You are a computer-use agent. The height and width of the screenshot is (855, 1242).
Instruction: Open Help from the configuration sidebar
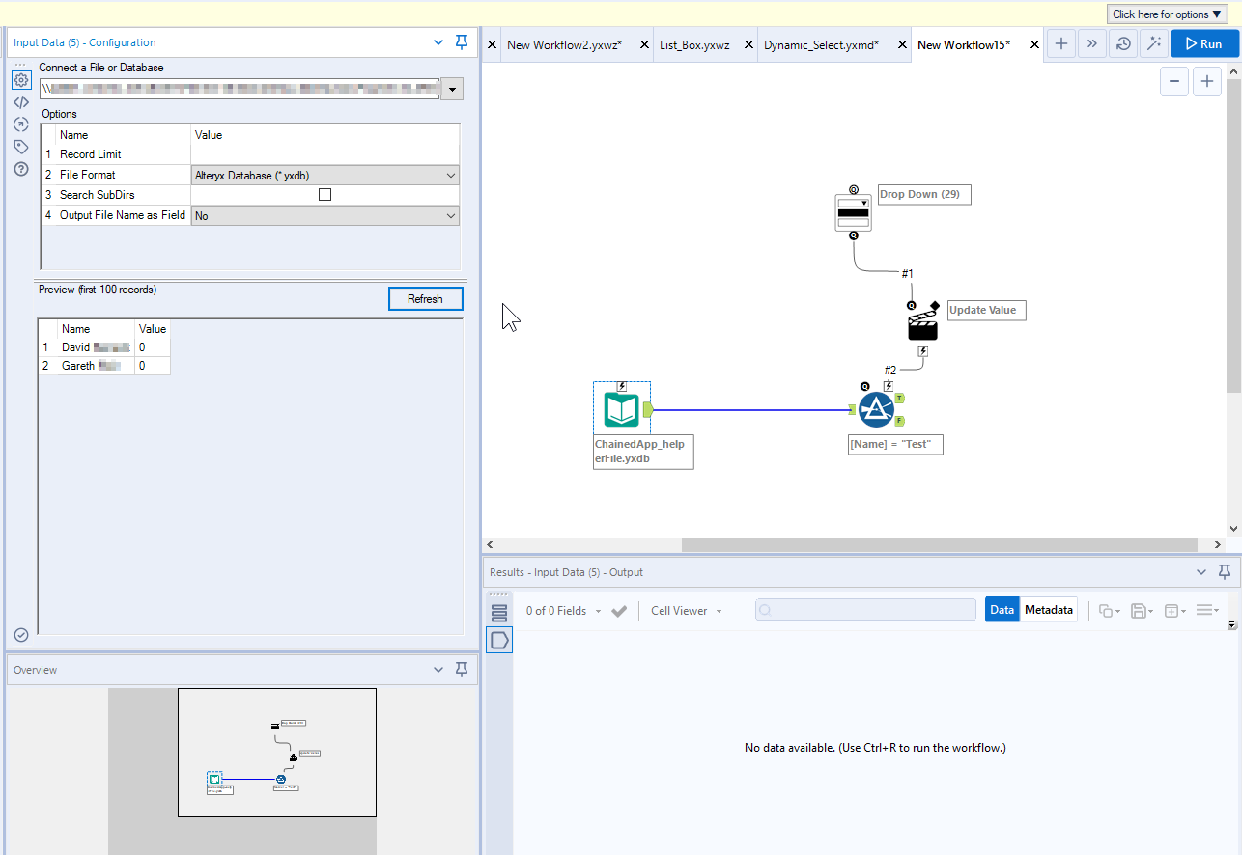point(21,169)
